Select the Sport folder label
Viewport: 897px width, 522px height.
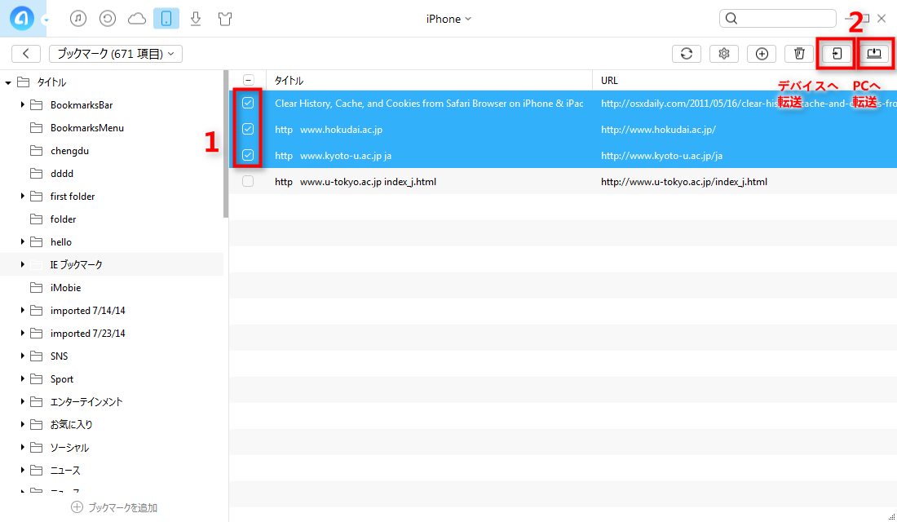point(62,379)
